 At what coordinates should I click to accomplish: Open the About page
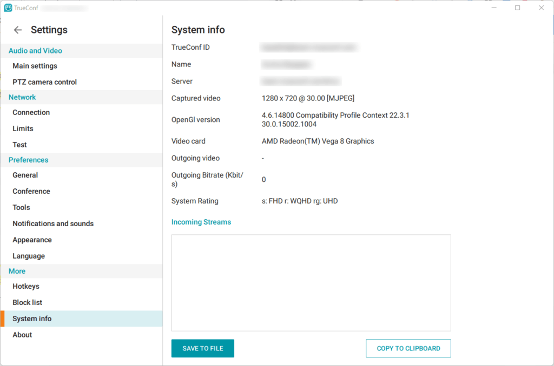22,335
